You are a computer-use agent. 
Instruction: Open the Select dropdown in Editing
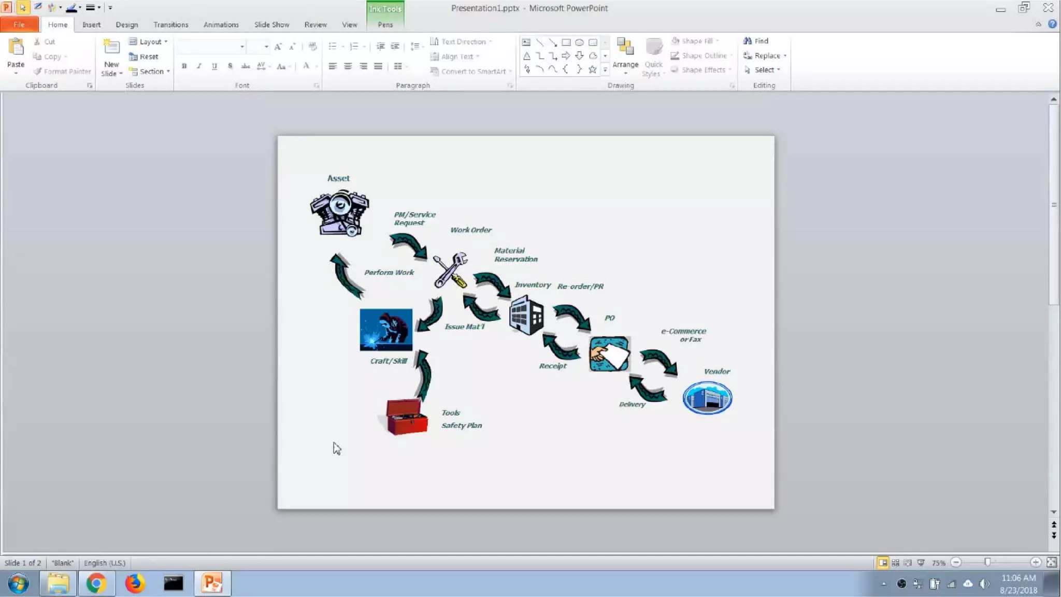tap(764, 70)
